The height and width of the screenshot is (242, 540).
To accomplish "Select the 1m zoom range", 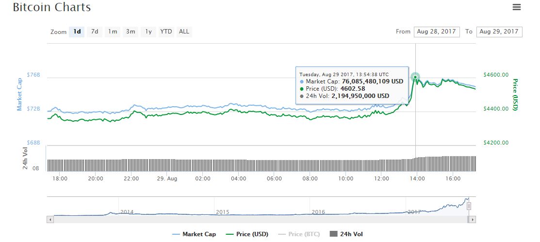I will (113, 32).
